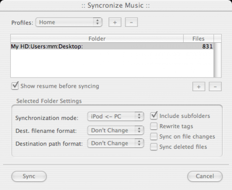This screenshot has width=232, height=190.
Task: Remove the Home profile with minus button
Action: [131, 23]
